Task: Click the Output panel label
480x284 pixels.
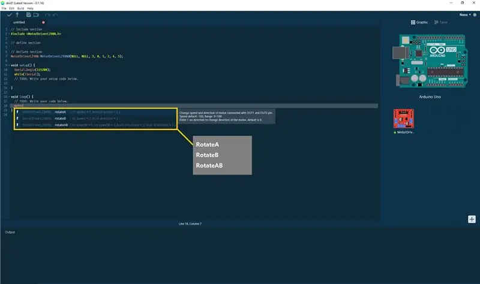Action: [10, 232]
